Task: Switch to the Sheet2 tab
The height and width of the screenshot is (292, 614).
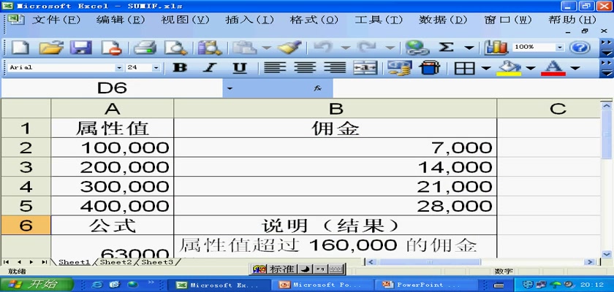Action: 115,262
